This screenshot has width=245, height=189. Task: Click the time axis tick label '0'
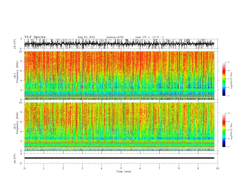click(24, 168)
